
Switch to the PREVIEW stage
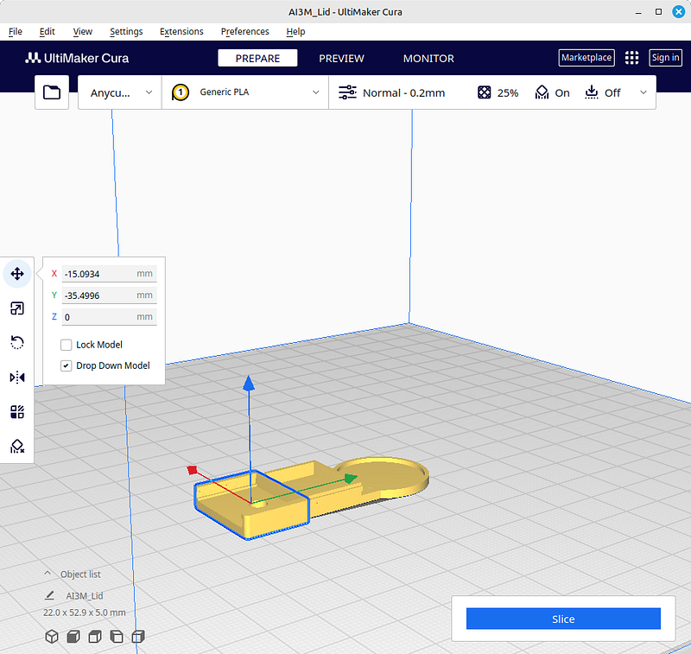(x=341, y=58)
